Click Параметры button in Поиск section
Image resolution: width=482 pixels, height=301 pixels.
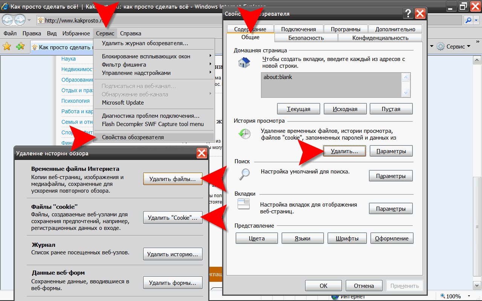(391, 176)
